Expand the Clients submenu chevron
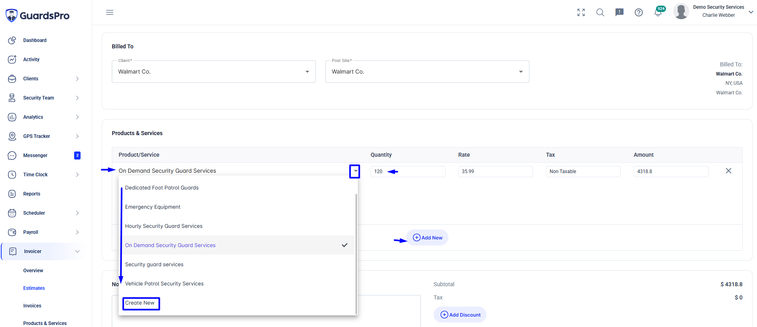The image size is (757, 327). (77, 79)
